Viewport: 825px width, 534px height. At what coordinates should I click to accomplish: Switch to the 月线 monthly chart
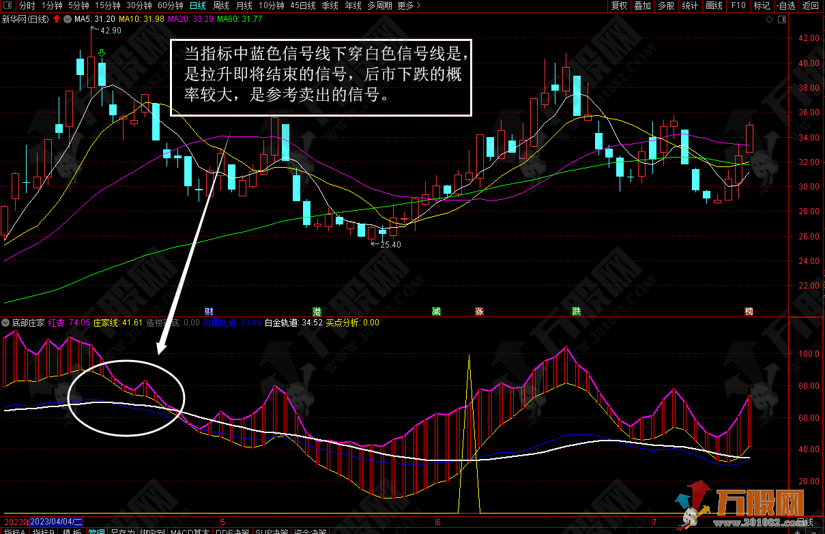click(x=244, y=5)
